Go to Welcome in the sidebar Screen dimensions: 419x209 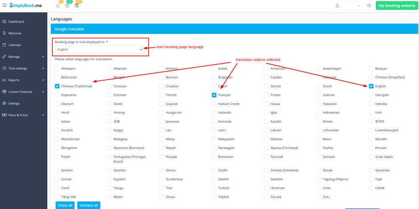[x=15, y=33]
